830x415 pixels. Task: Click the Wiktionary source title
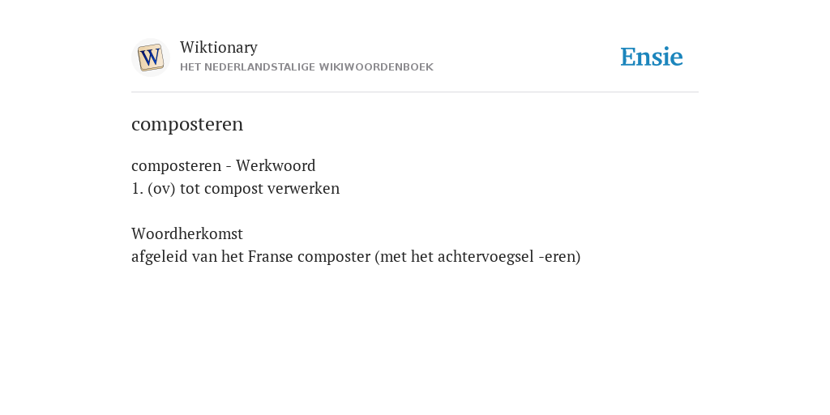pos(219,47)
